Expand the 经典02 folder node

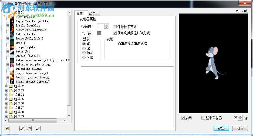click(7, 86)
